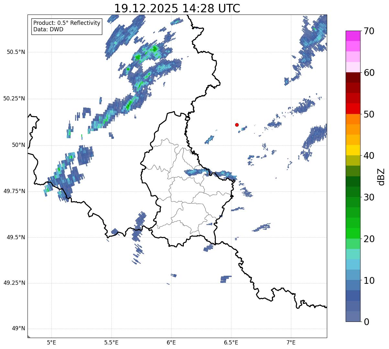Click the yellow colorbar segment above 40
The image size is (389, 349).
click(x=353, y=150)
